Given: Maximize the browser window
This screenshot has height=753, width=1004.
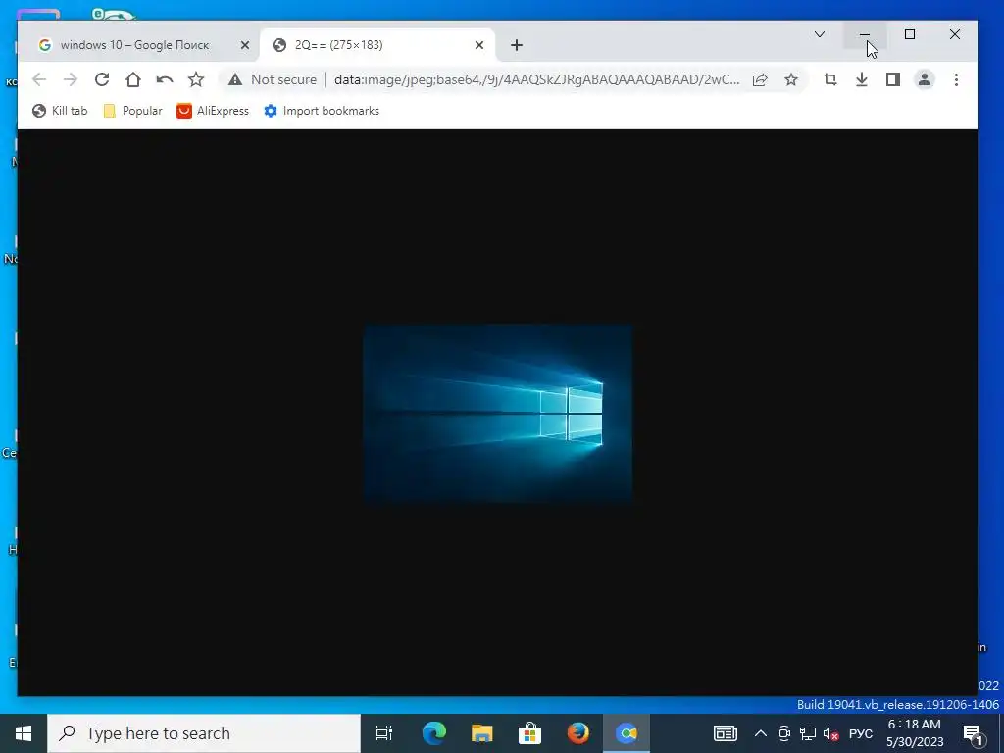Looking at the screenshot, I should 909,34.
